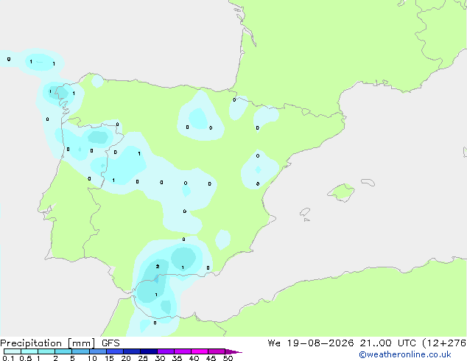
Task: Click the '0.5' legend scale label
Action: click(25, 358)
